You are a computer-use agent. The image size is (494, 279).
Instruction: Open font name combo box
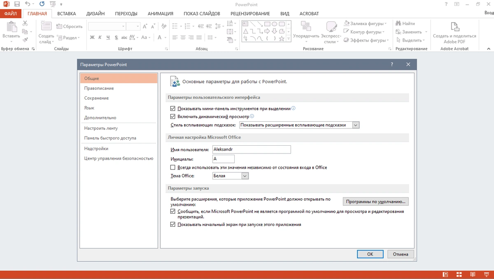[x=107, y=26]
